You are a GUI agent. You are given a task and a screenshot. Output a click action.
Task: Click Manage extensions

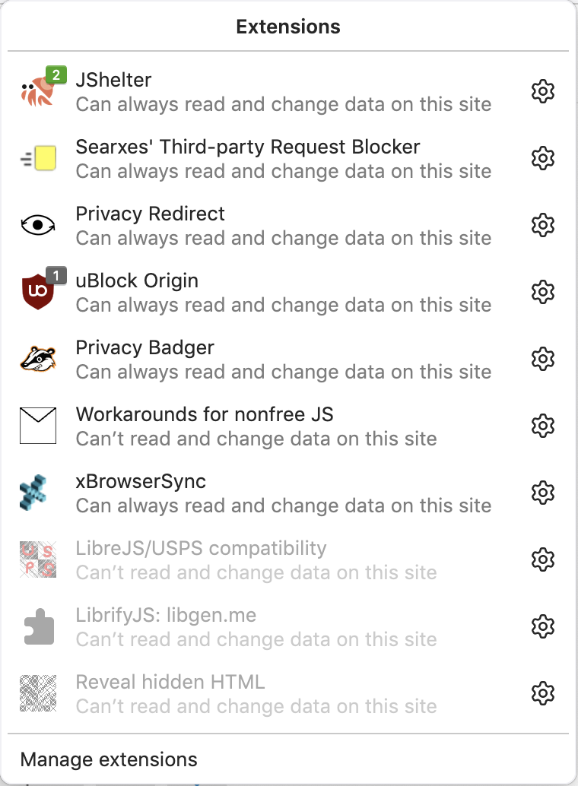pyautogui.click(x=109, y=759)
